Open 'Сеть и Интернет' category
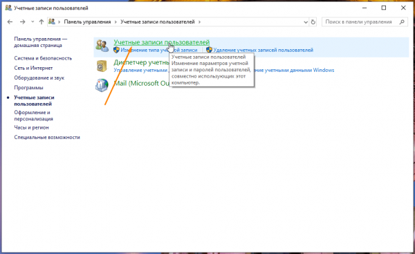This screenshot has width=415, height=254. point(33,68)
